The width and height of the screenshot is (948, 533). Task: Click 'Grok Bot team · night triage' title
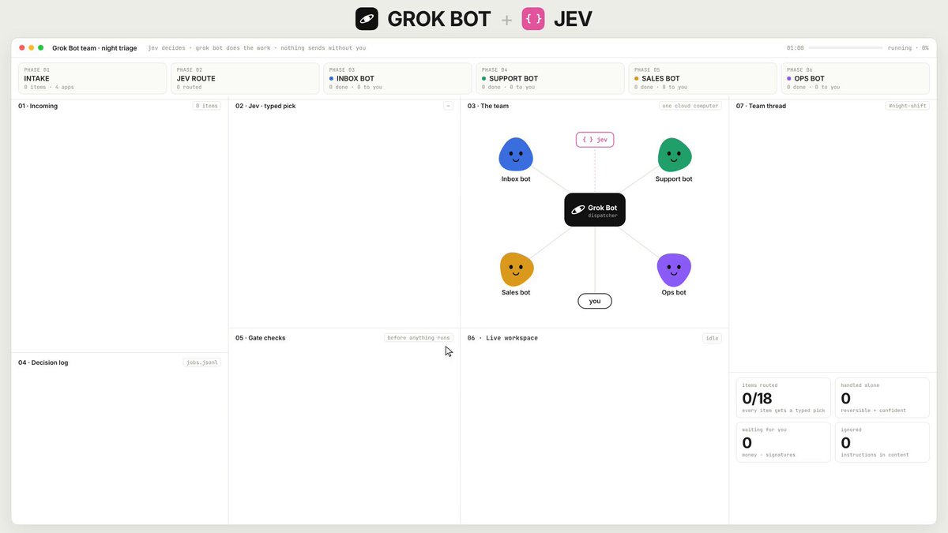94,48
